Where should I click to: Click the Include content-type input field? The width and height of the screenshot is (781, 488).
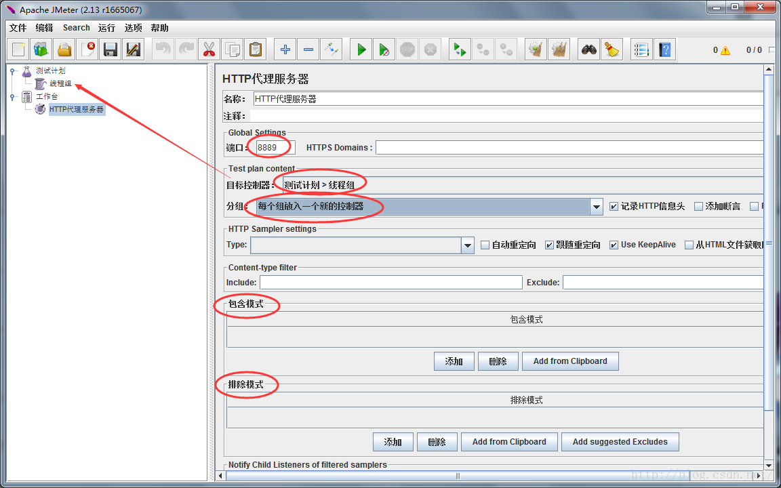point(391,283)
